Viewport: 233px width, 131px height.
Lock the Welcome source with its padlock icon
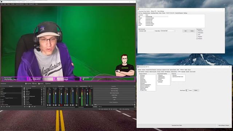44,93
